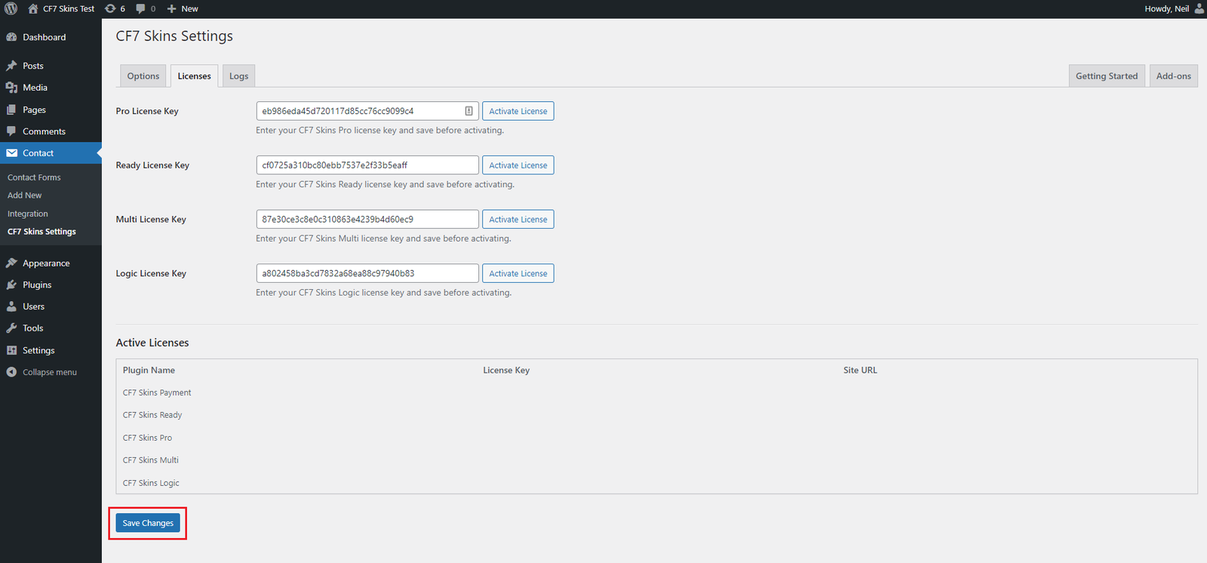This screenshot has height=563, width=1207.
Task: Open the Howdy, Neil user menu
Action: (1172, 9)
